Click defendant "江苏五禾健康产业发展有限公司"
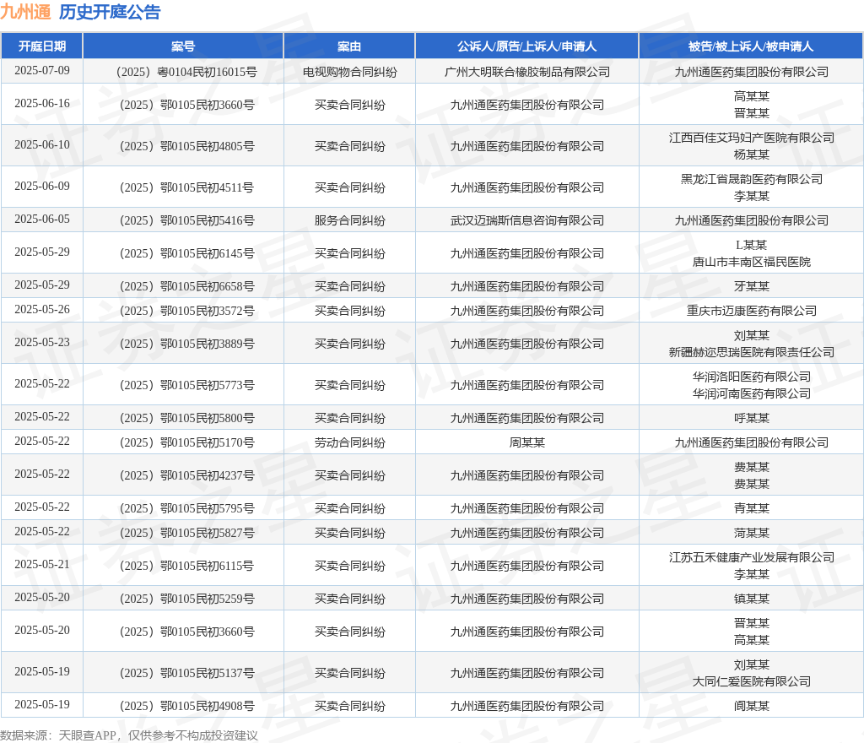This screenshot has width=864, height=743. 752,558
